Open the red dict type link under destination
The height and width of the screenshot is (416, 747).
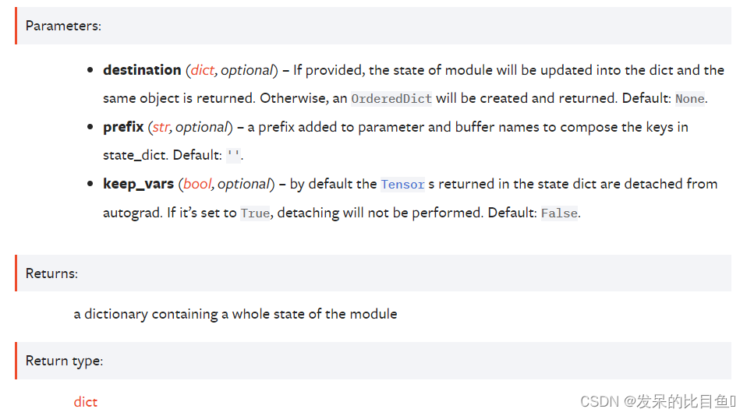pos(203,70)
